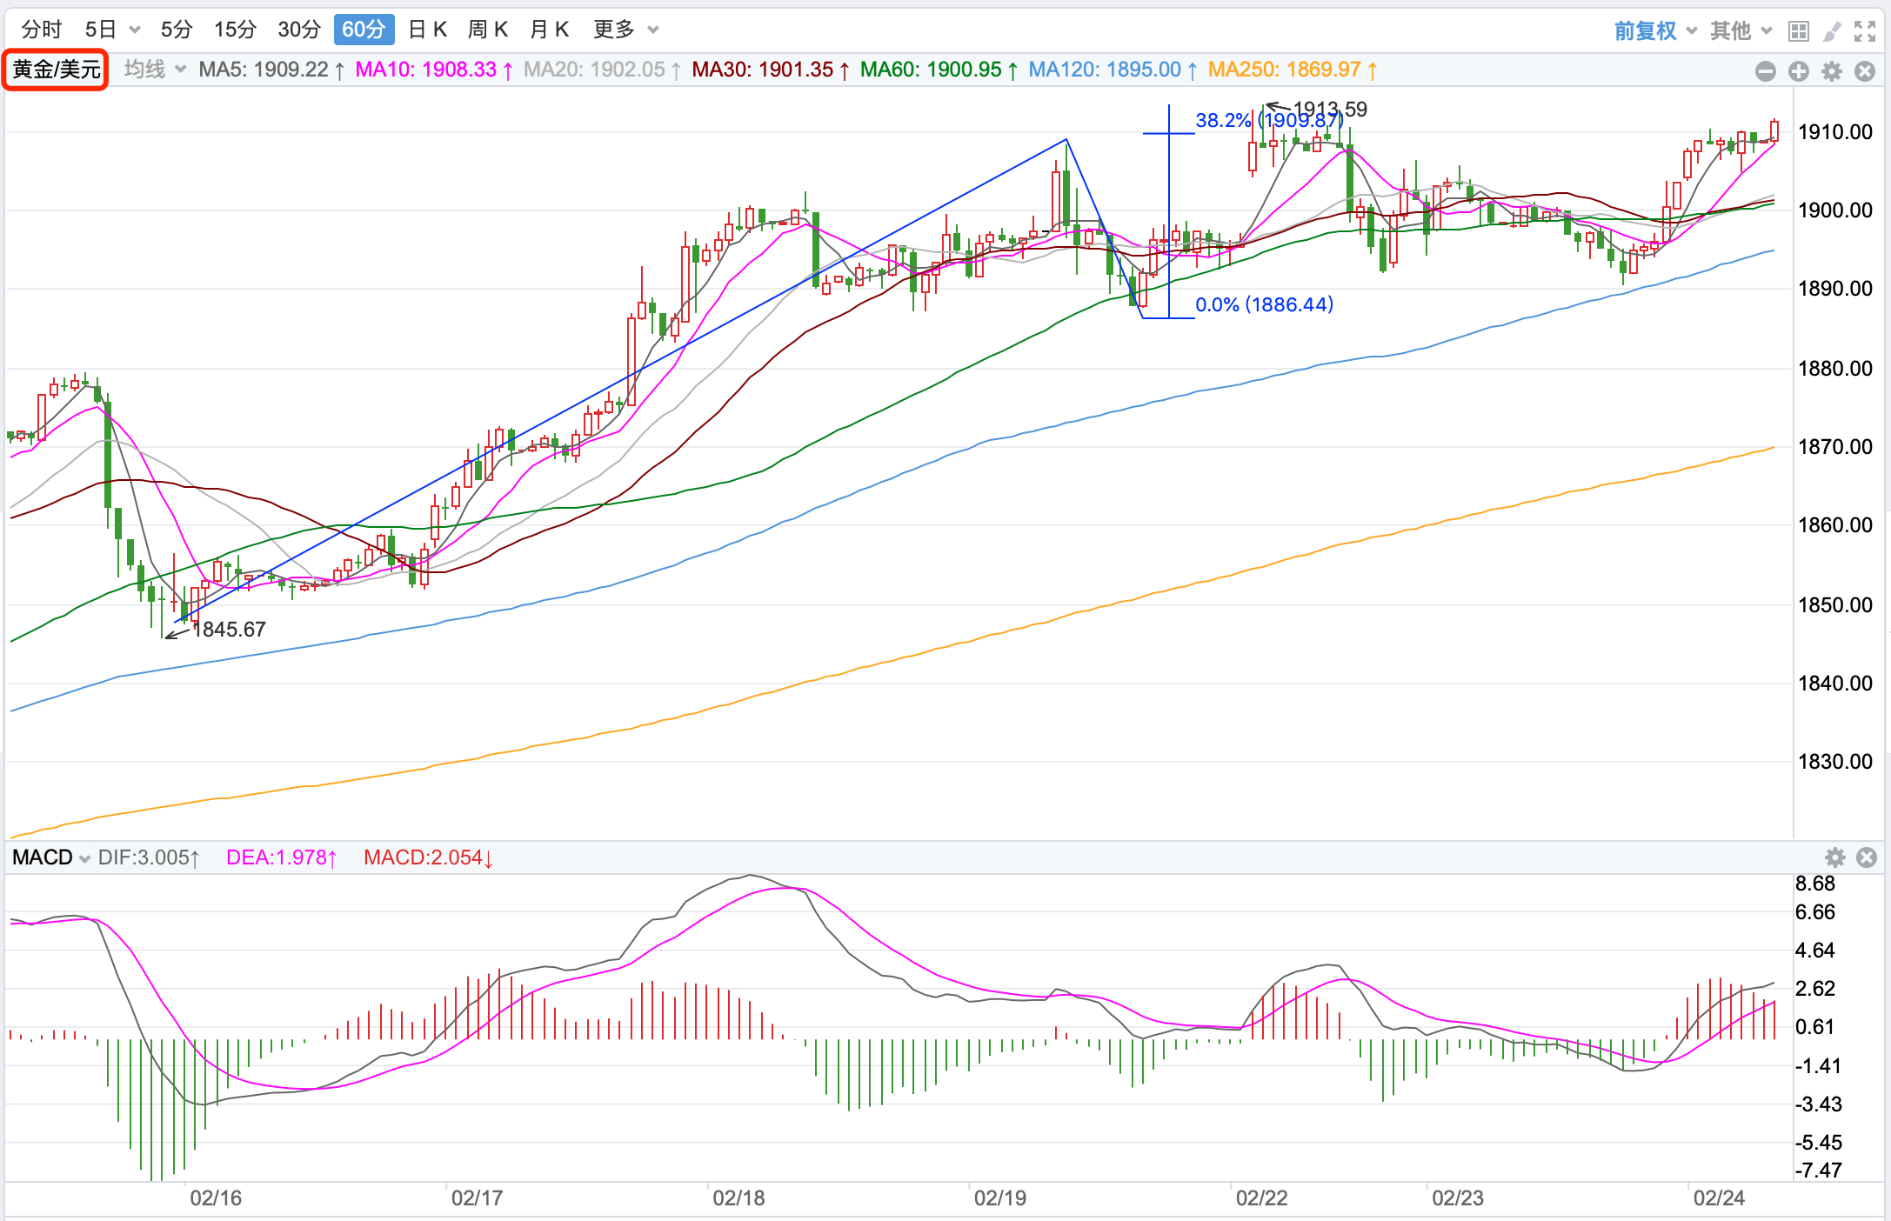Close the MACD indicator panel
This screenshot has height=1221, width=1891.
pos(1867,857)
